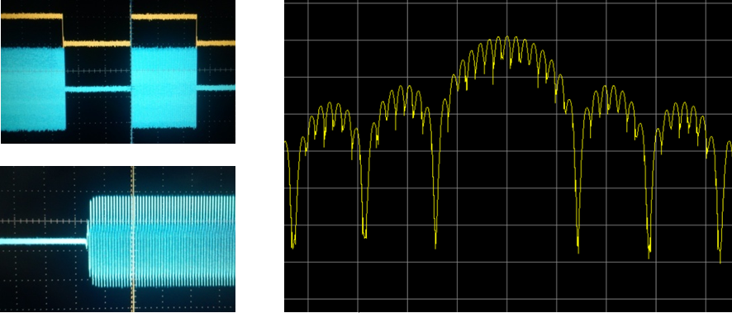Click the blue dotted vertical cursor in the top scope image
Screen dimensions: 732x313
[x=131, y=71]
